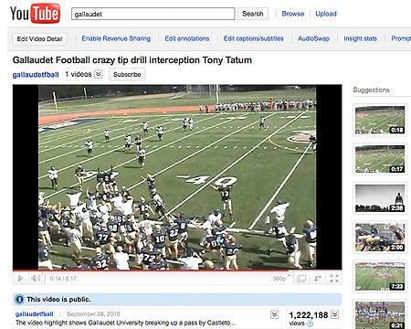
Task: Play the video
Action: click(x=20, y=278)
